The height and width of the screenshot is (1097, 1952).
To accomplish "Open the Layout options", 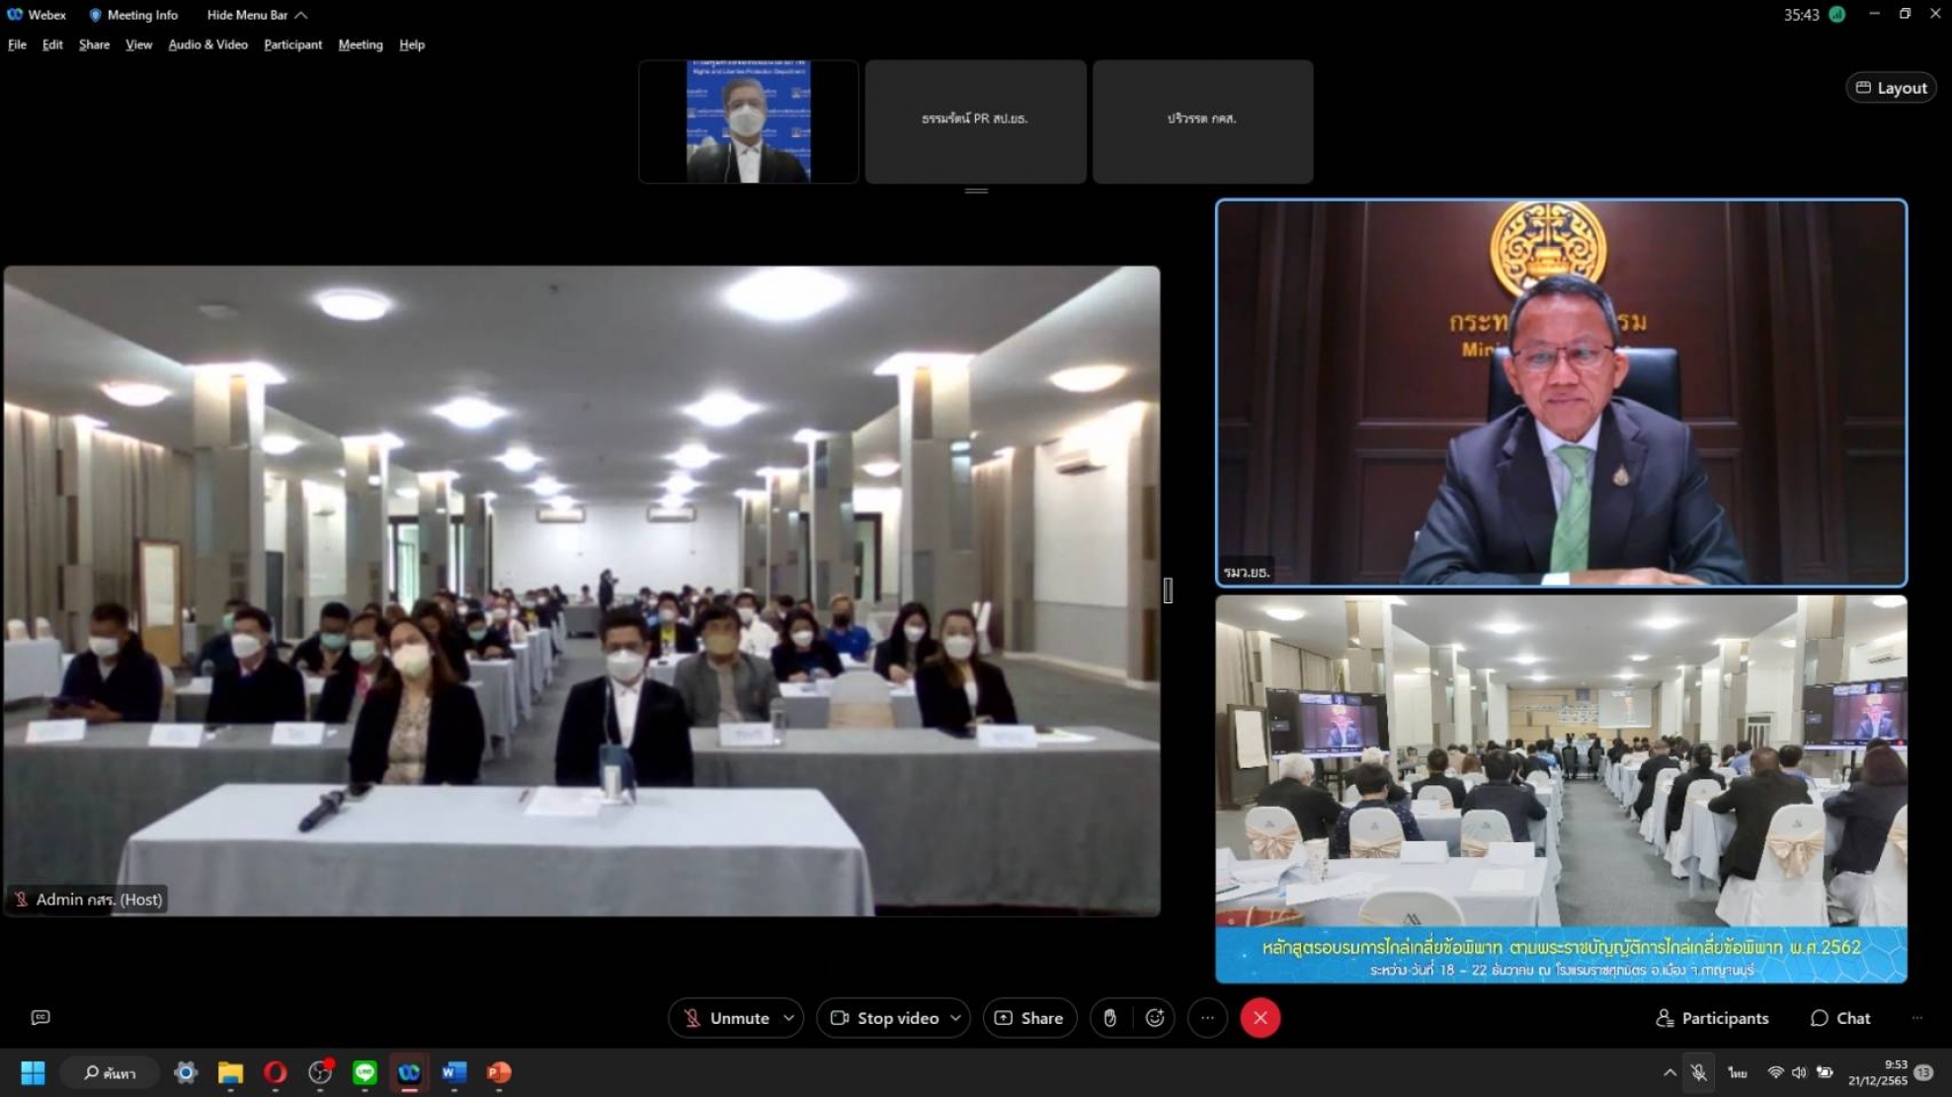I will coord(1891,88).
